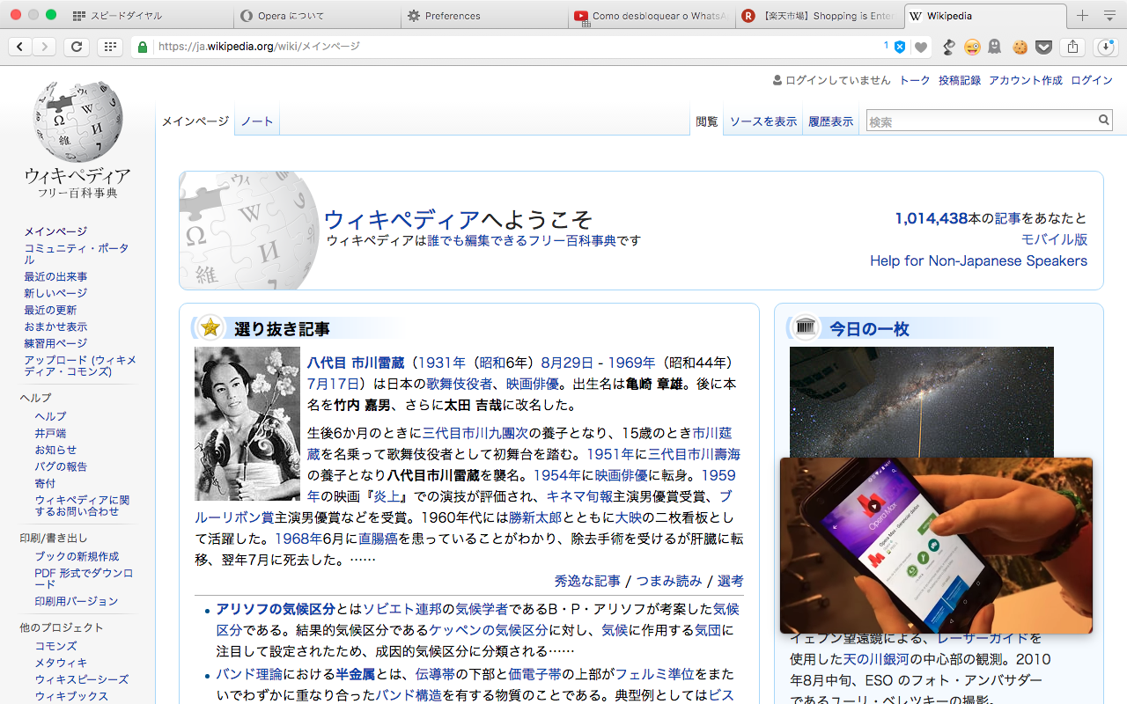Open Speed Dial from the toolbar grid button

coord(110,47)
